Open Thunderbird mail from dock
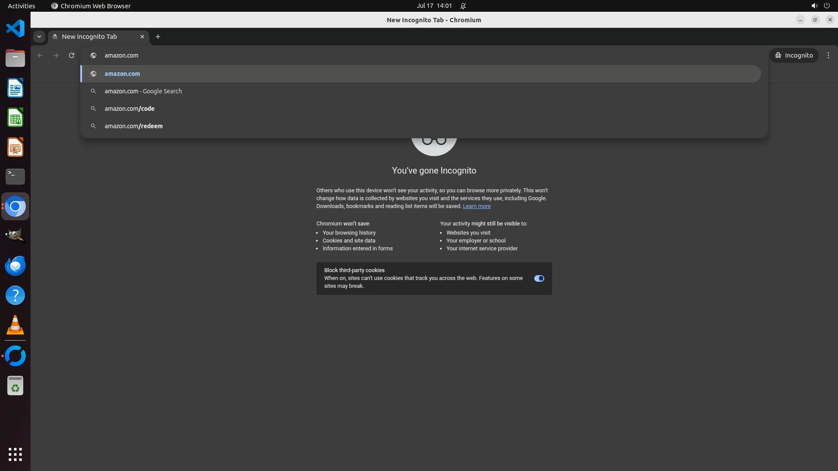The image size is (838, 471). pyautogui.click(x=15, y=266)
